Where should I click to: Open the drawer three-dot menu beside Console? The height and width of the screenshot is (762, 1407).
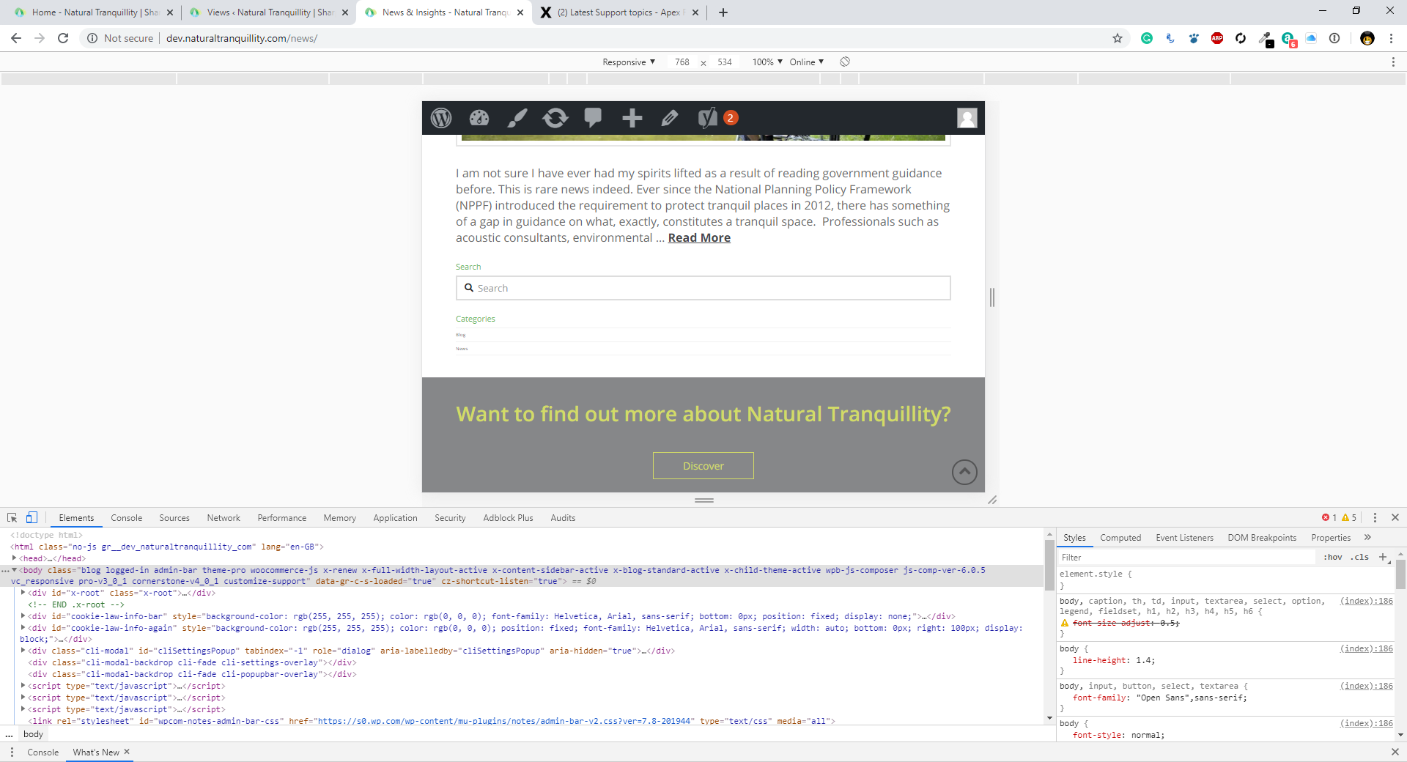tap(12, 752)
